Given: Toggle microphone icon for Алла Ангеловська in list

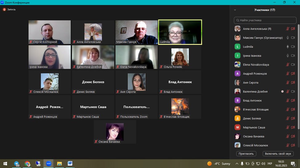Looking at the screenshot, I should coord(288,29).
